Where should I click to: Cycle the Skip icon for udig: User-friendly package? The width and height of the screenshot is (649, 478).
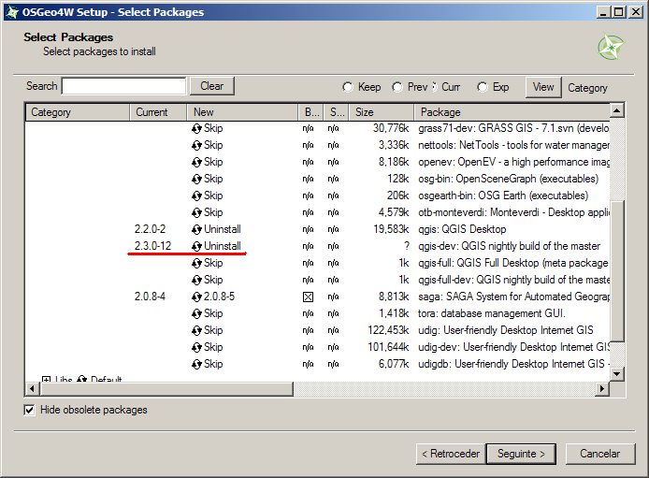[x=196, y=330]
